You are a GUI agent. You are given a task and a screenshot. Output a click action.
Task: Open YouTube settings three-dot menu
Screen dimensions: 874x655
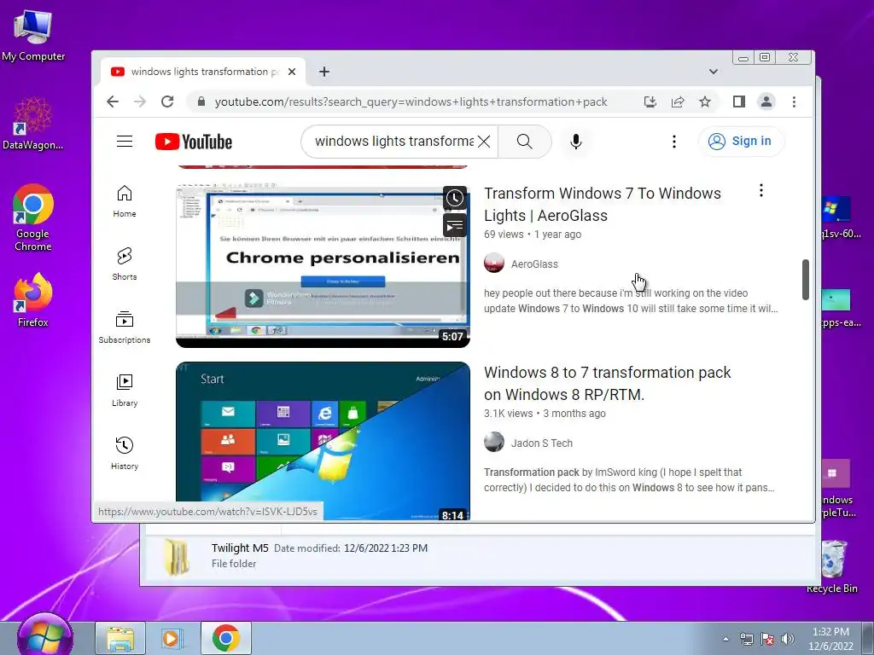[674, 142]
